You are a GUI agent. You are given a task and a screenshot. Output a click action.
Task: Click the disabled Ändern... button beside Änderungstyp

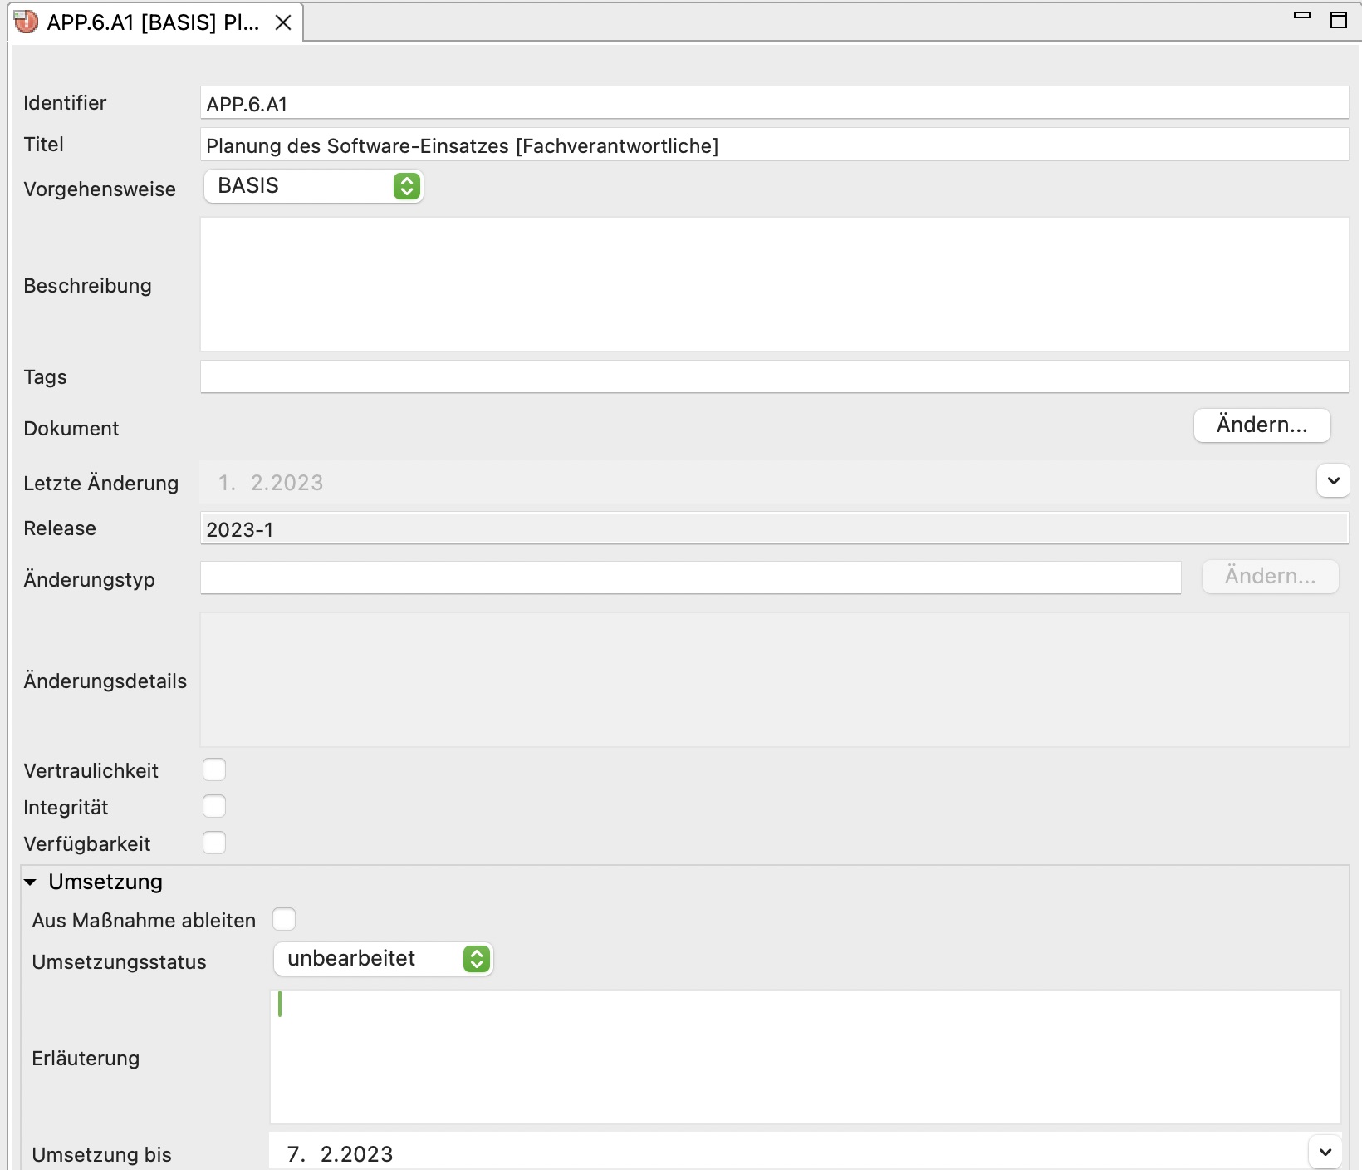1271,577
